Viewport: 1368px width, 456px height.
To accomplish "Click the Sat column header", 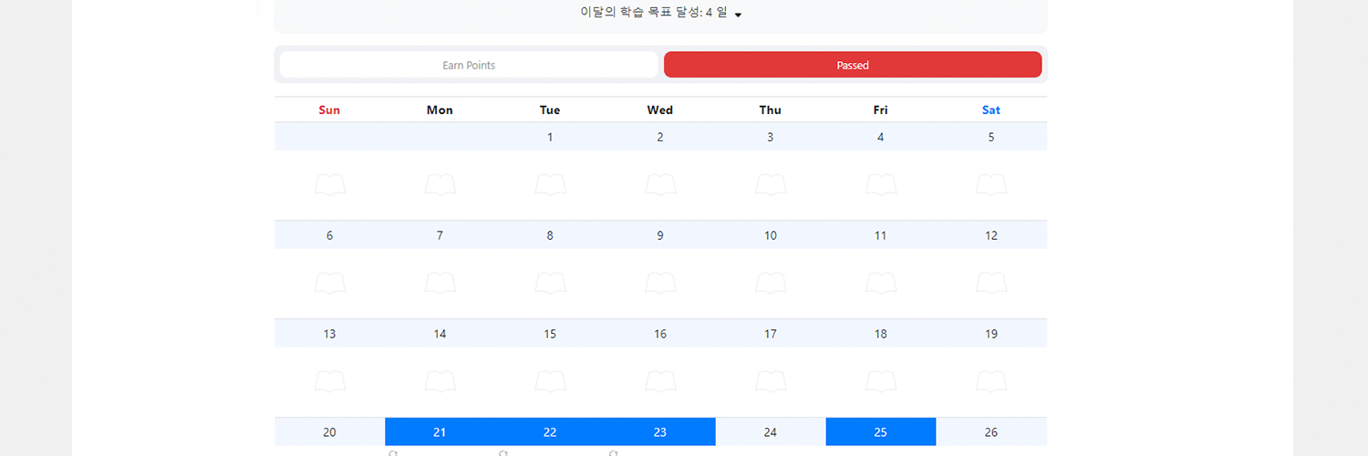I will click(x=990, y=110).
